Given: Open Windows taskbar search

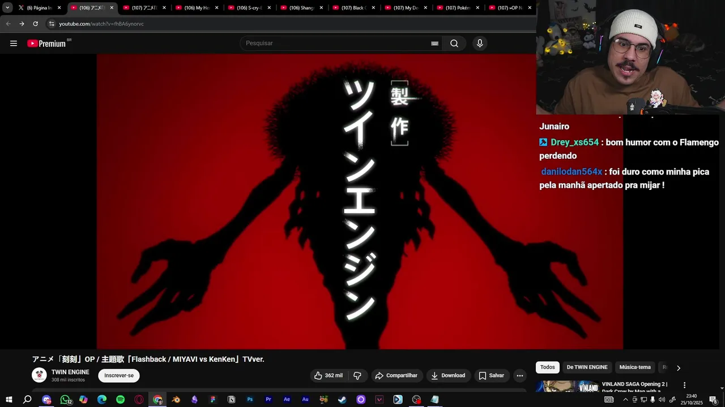Looking at the screenshot, I should tap(27, 400).
